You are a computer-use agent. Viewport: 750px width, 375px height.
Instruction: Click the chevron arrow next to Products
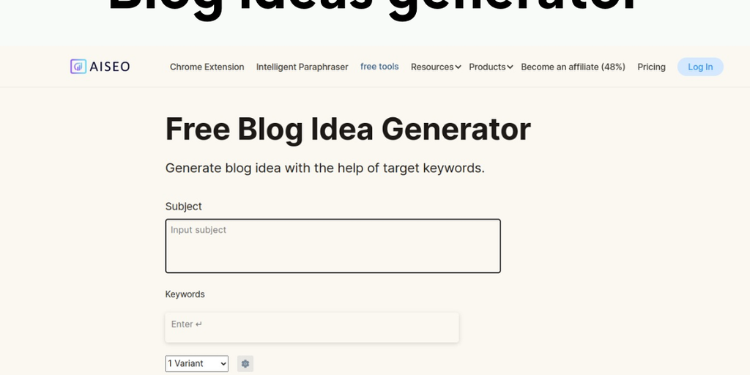(510, 67)
